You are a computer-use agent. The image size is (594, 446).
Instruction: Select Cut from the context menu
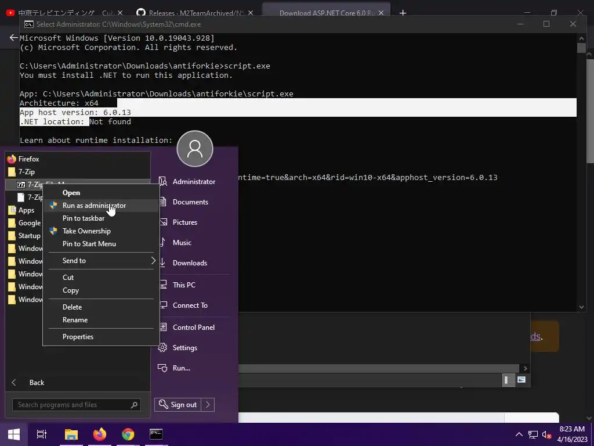(x=101, y=277)
